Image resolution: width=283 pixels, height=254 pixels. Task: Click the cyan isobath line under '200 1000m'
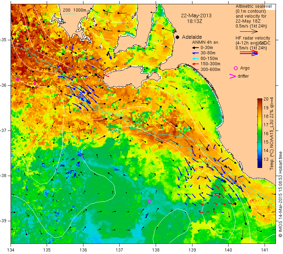pyautogui.click(x=69, y=14)
